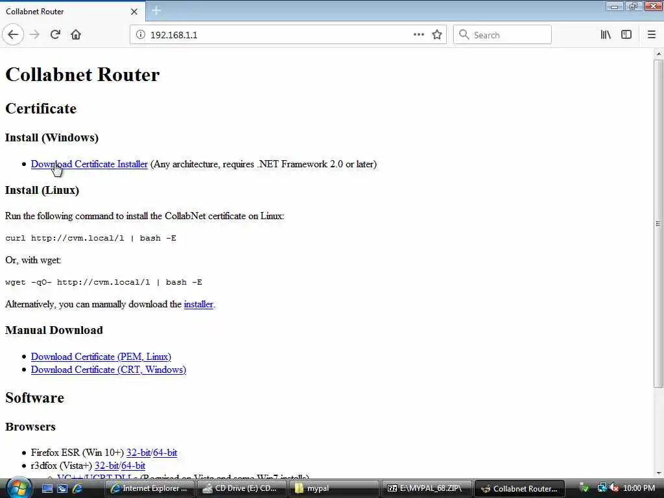This screenshot has height=498, width=664.
Task: Click the forward navigation arrow
Action: (x=35, y=35)
